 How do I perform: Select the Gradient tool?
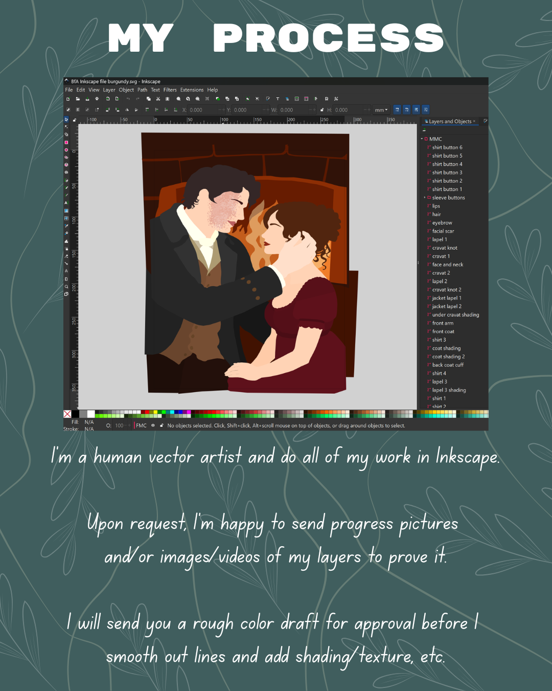pyautogui.click(x=66, y=211)
